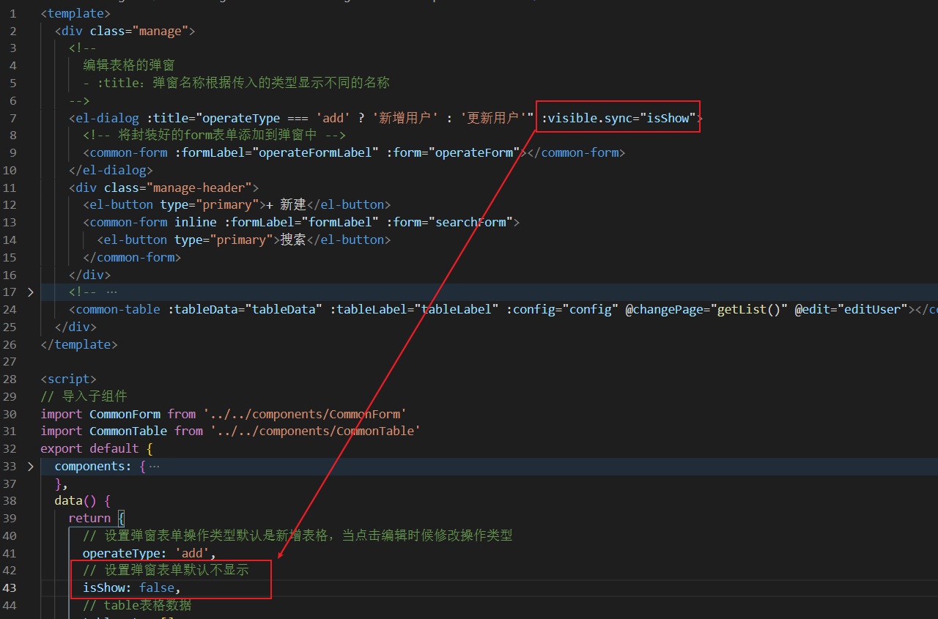Click the '编辑表格的弹窗' comment
Viewport: 938px width, 619px height.
click(128, 65)
